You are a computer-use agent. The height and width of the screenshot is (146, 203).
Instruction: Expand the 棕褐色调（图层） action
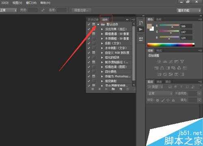click(102, 67)
